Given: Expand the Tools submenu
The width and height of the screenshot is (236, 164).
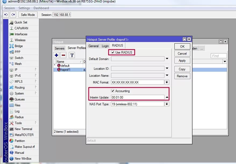Looking at the screenshot, I should click(x=36, y=123).
